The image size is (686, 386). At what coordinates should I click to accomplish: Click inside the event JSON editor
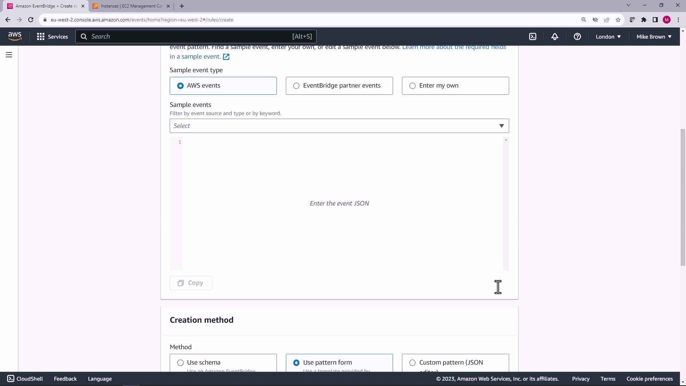339,203
